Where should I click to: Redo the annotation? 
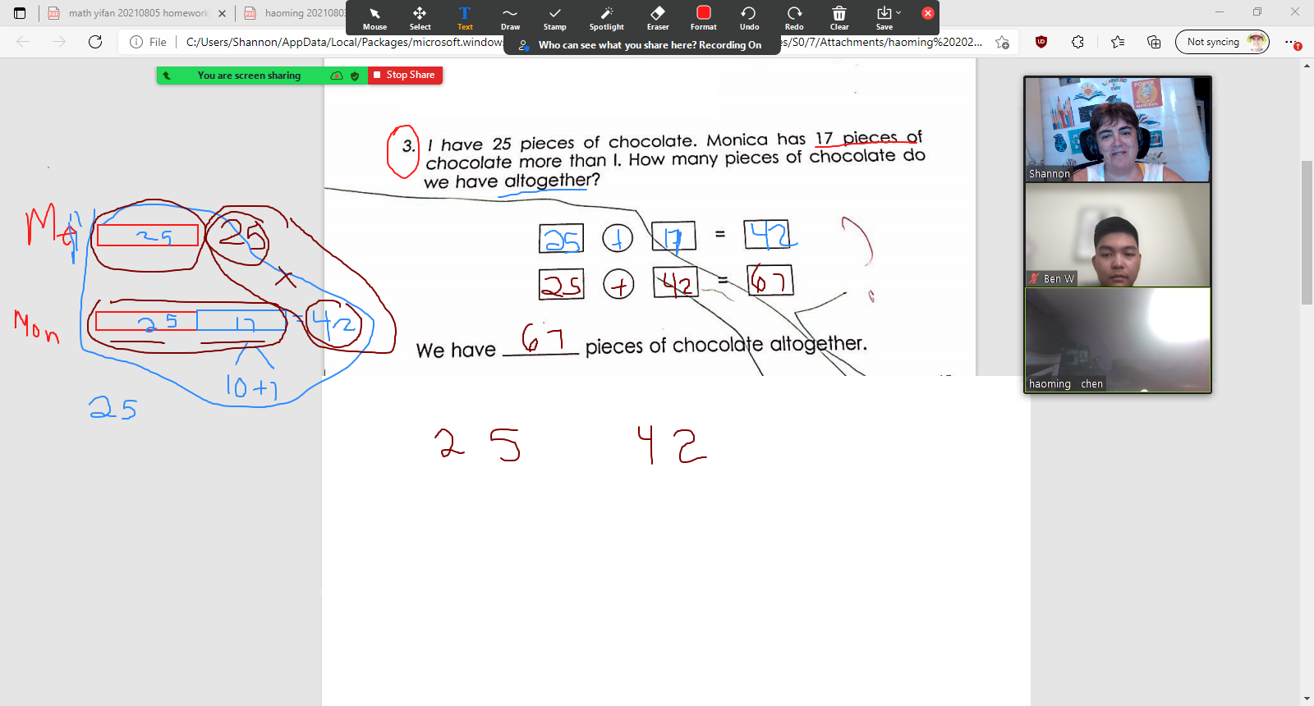pyautogui.click(x=794, y=17)
